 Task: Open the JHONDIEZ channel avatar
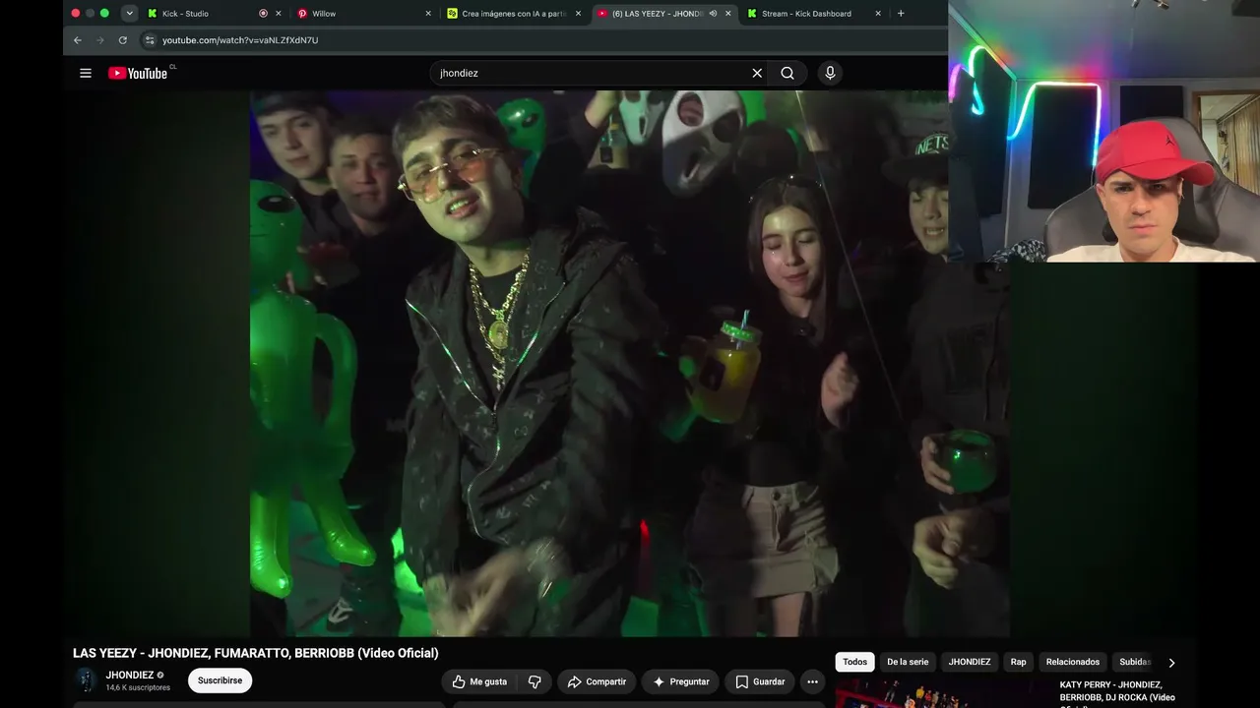coord(86,680)
